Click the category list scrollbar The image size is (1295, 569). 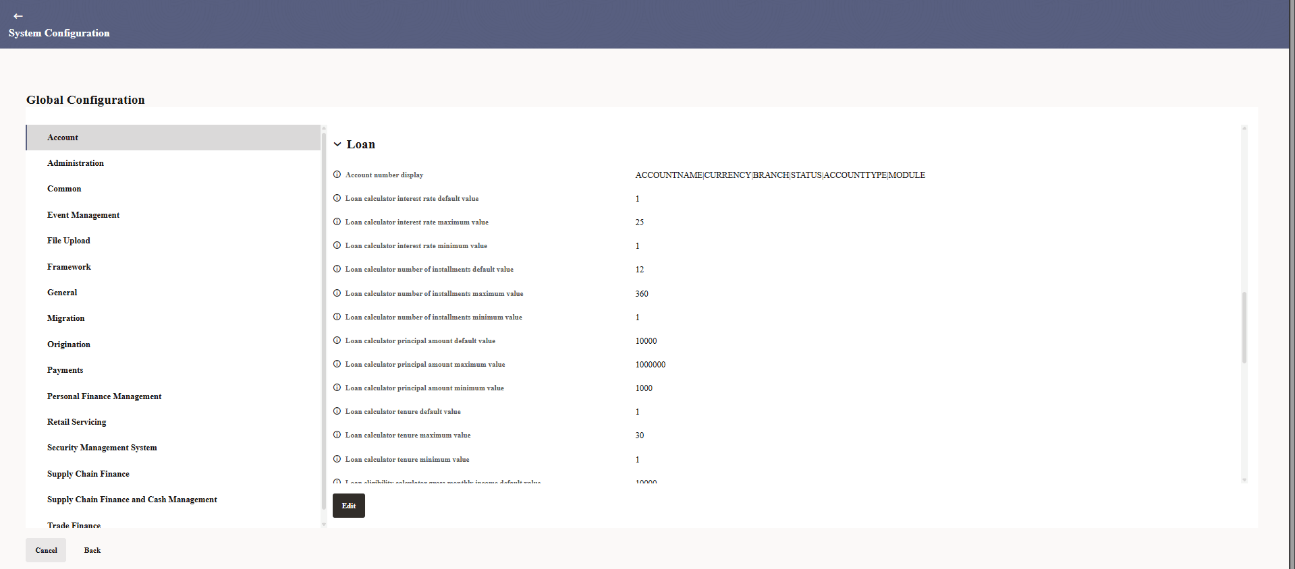pos(324,320)
